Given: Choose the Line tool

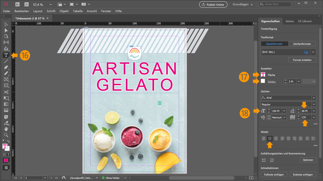Looking at the screenshot, I should [x=6, y=61].
